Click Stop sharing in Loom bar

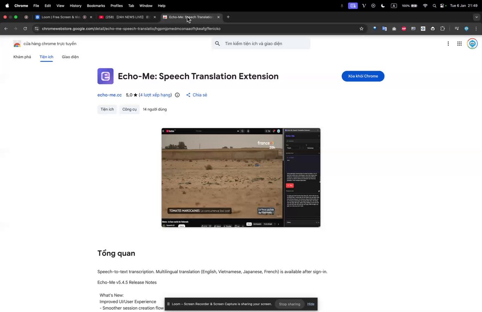(290, 304)
